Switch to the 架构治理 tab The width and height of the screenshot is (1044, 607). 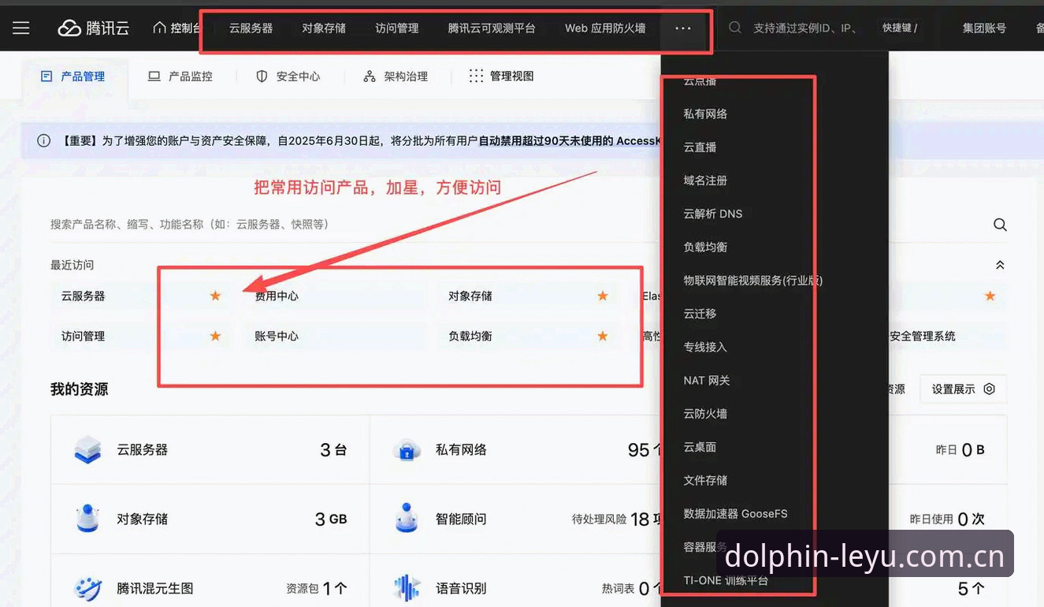[396, 76]
